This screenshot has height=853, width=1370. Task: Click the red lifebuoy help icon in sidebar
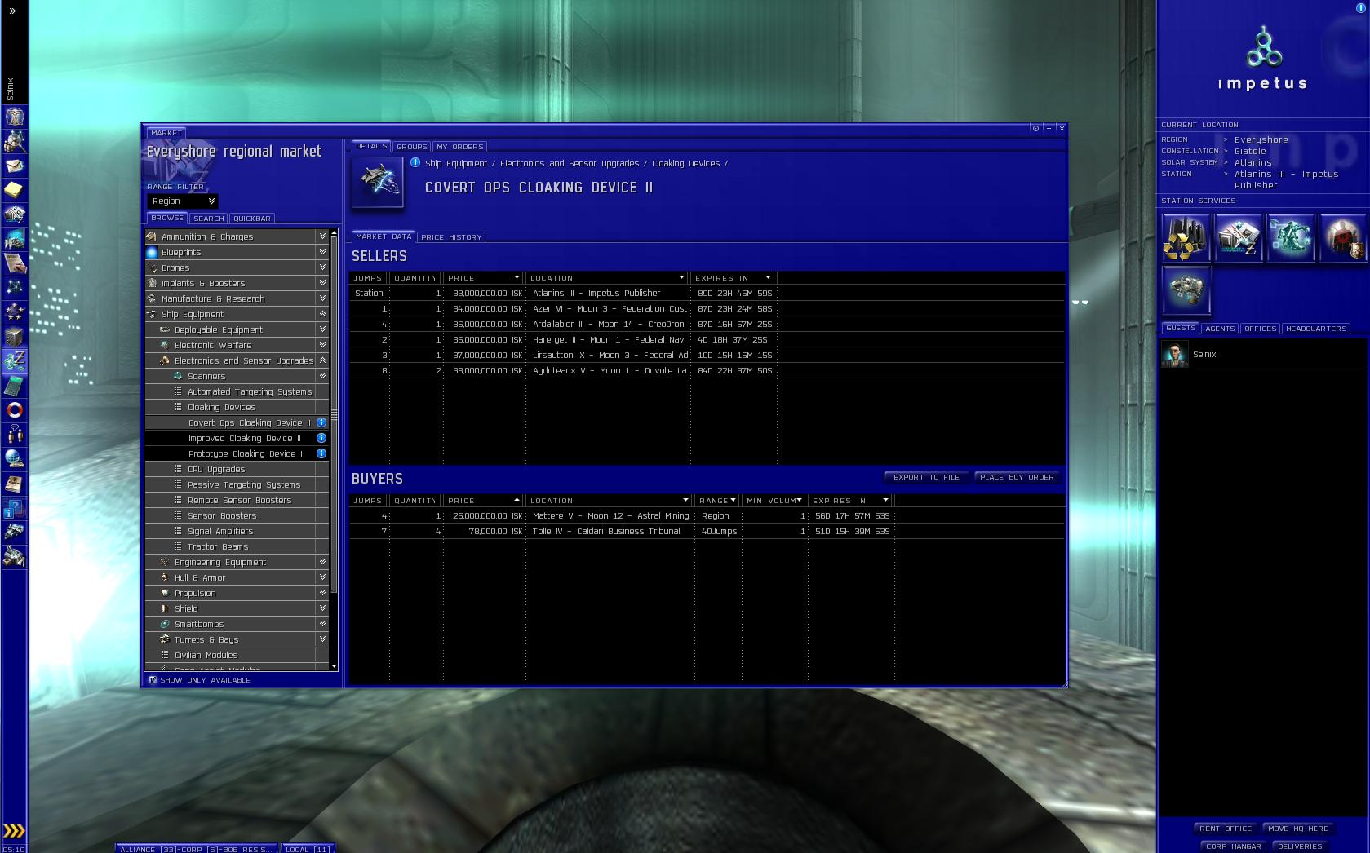pos(15,409)
